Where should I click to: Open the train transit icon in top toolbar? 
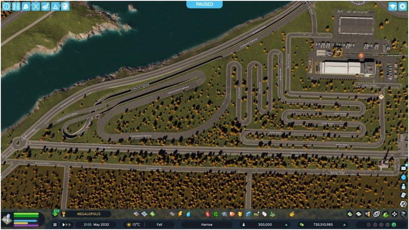[x=65, y=6]
